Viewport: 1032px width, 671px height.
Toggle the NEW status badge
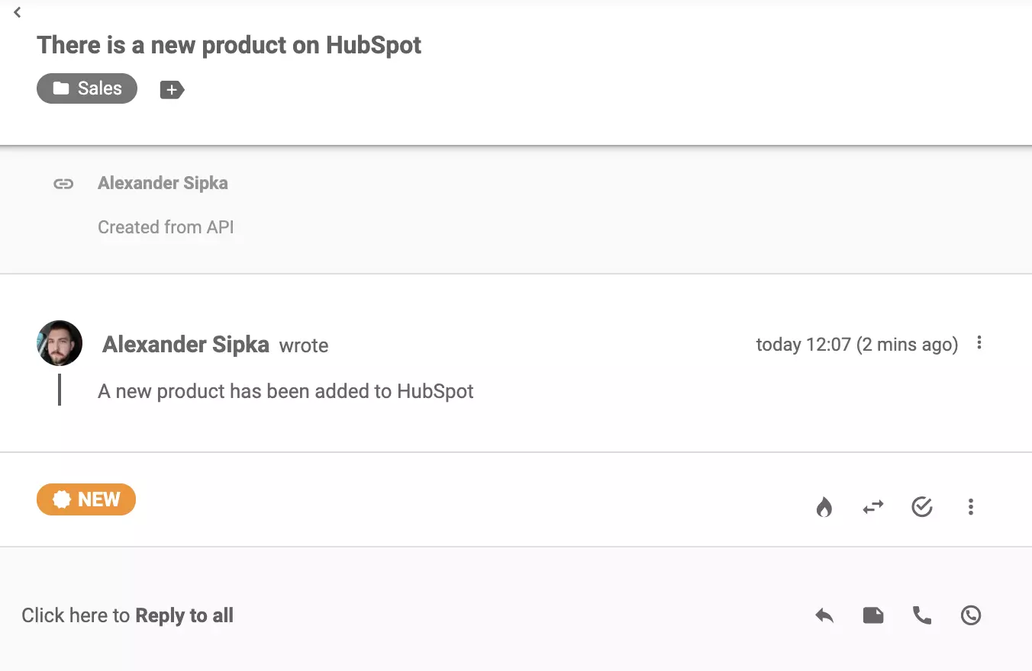pos(86,499)
